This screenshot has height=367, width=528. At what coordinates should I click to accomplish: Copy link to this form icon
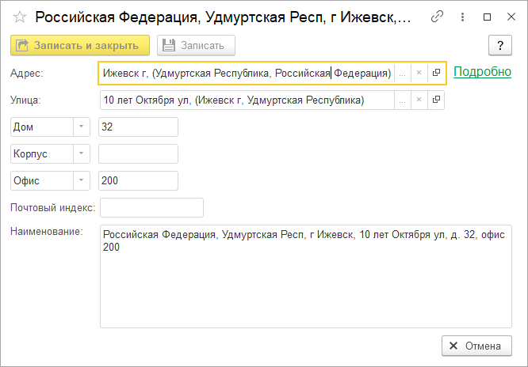click(x=438, y=17)
